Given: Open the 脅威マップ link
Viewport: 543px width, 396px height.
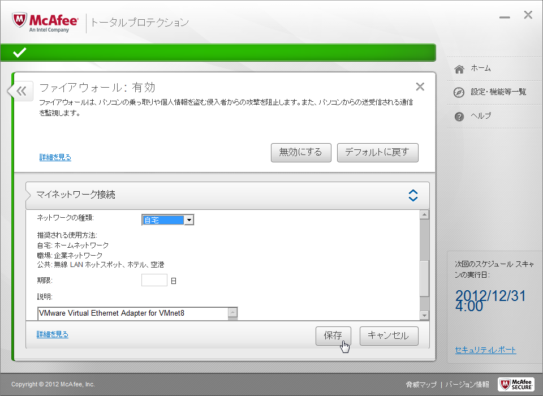Looking at the screenshot, I should [421, 384].
